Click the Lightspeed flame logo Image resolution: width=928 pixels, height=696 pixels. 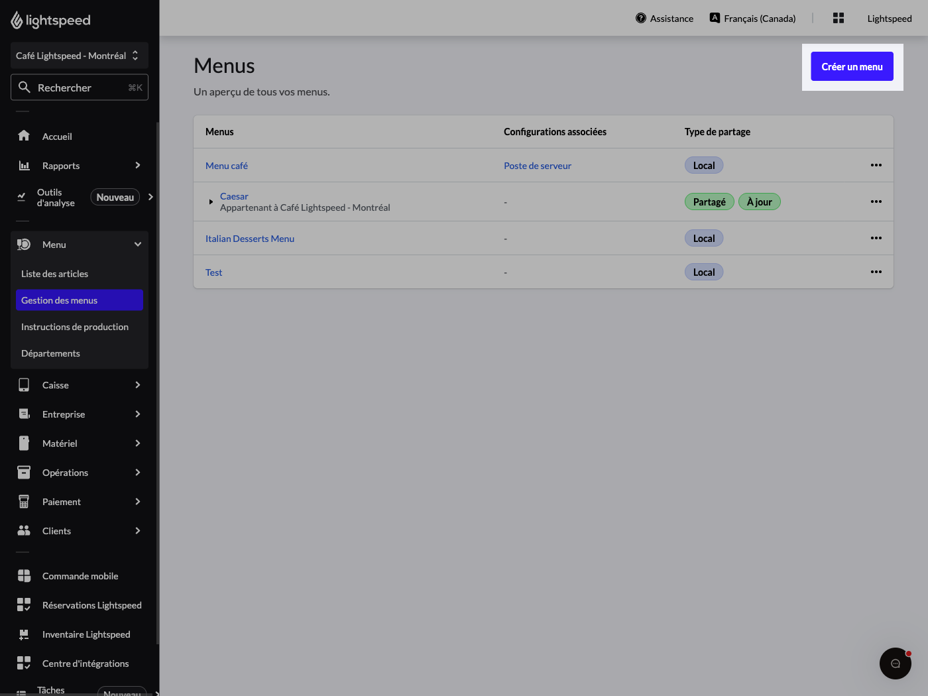17,21
